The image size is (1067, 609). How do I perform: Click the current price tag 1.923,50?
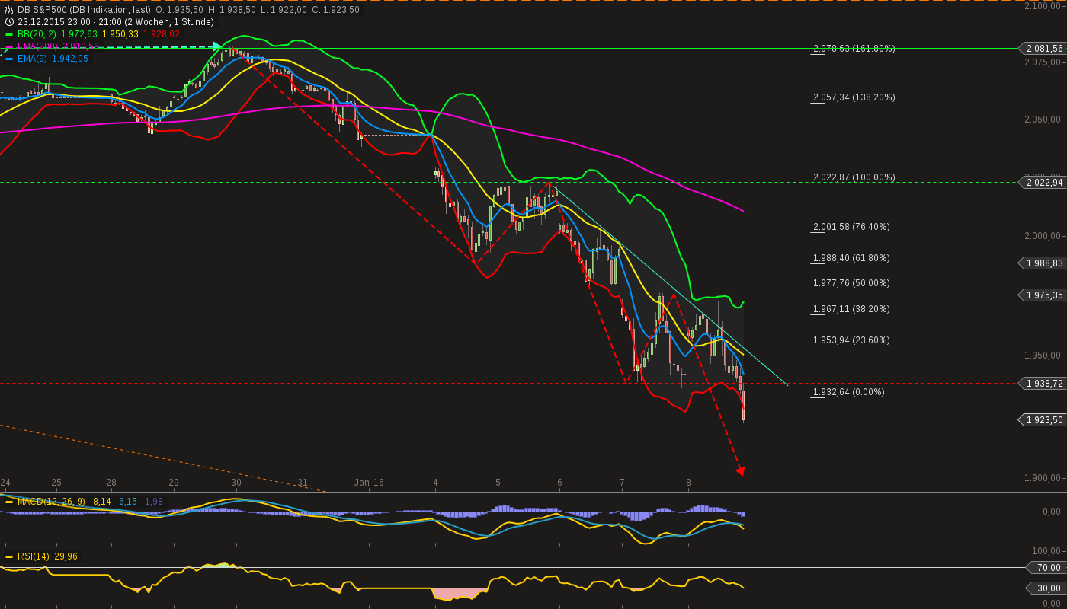click(1043, 419)
